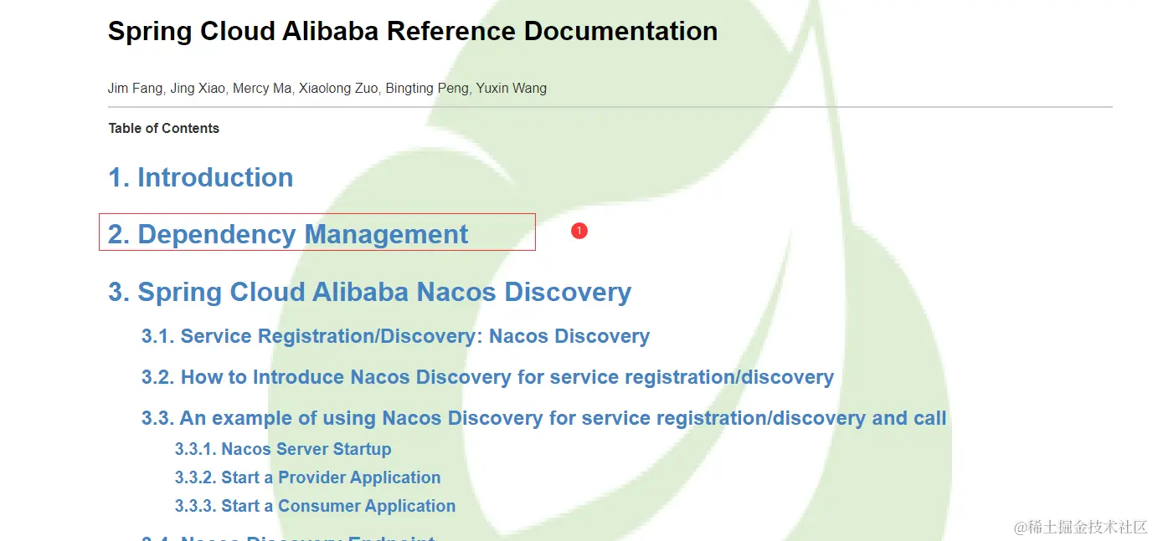Jump to '3.3.1. Nacos Server Startup'
The width and height of the screenshot is (1153, 541).
coord(283,449)
